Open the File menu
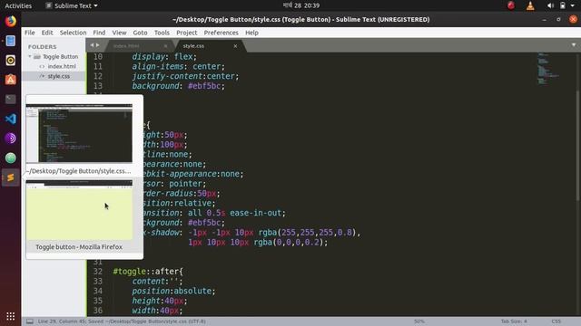 [30, 33]
